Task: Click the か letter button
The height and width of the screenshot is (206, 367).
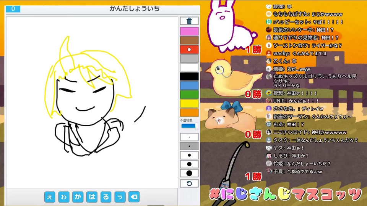Action: [78, 197]
